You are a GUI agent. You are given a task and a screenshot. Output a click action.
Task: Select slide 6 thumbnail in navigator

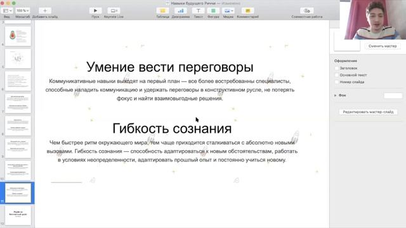(18, 81)
